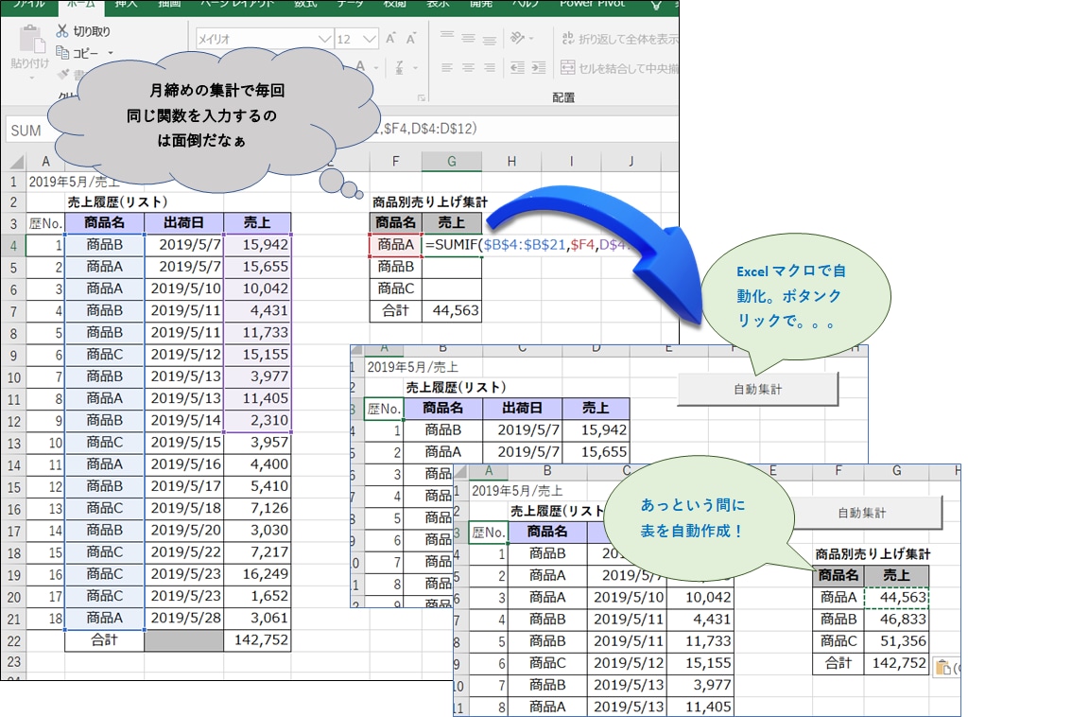Click the increase indent icon

539,67
